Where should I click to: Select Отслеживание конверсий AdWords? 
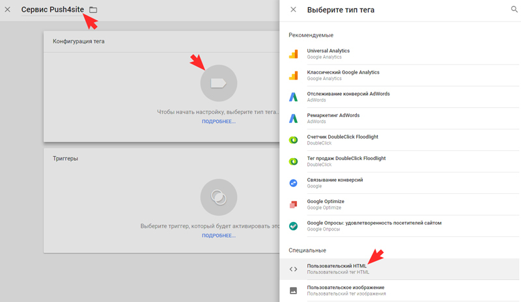coord(400,97)
